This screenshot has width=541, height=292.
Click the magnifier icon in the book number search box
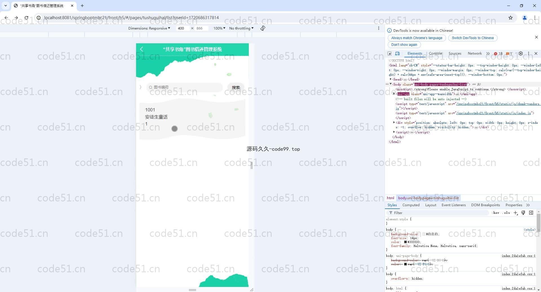click(x=151, y=87)
